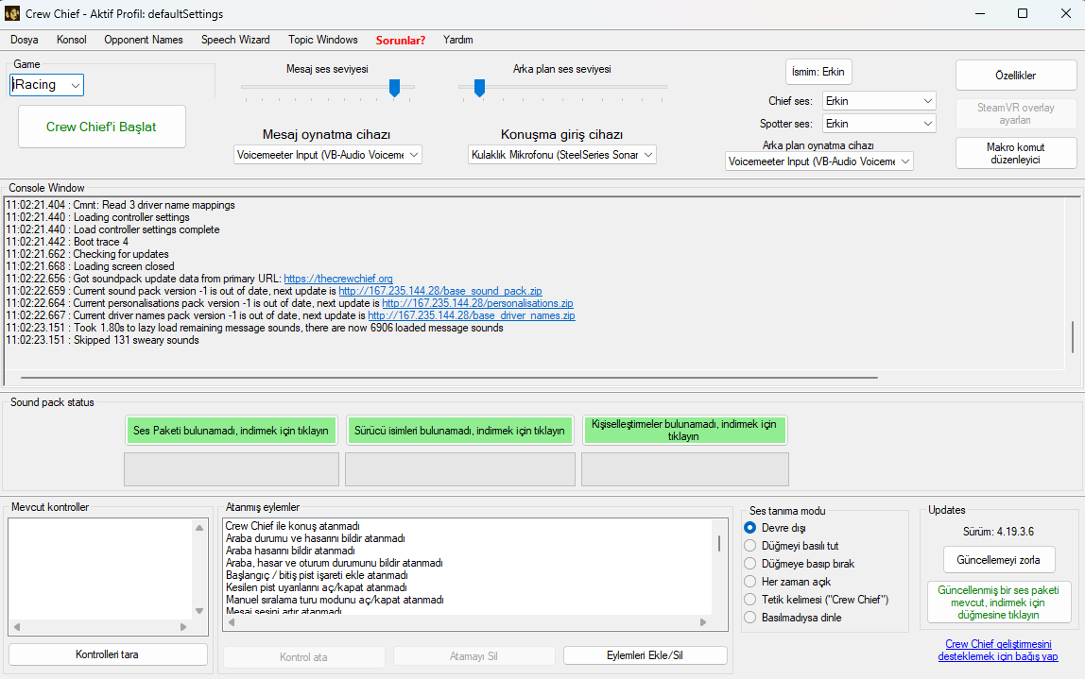Click the Eylemleri Ekle/Sil button
1085x679 pixels.
pyautogui.click(x=645, y=655)
